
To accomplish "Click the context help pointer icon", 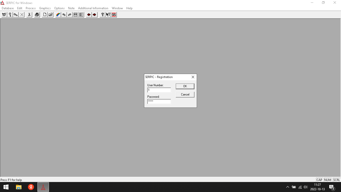I will coord(108,15).
